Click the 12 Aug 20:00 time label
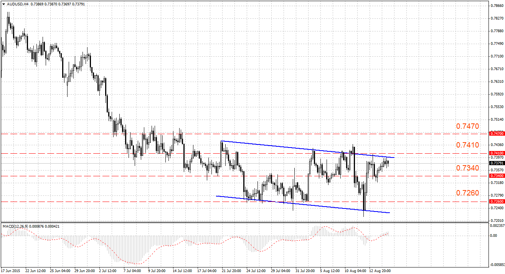Viewport: 505px width, 274px height. point(380,271)
